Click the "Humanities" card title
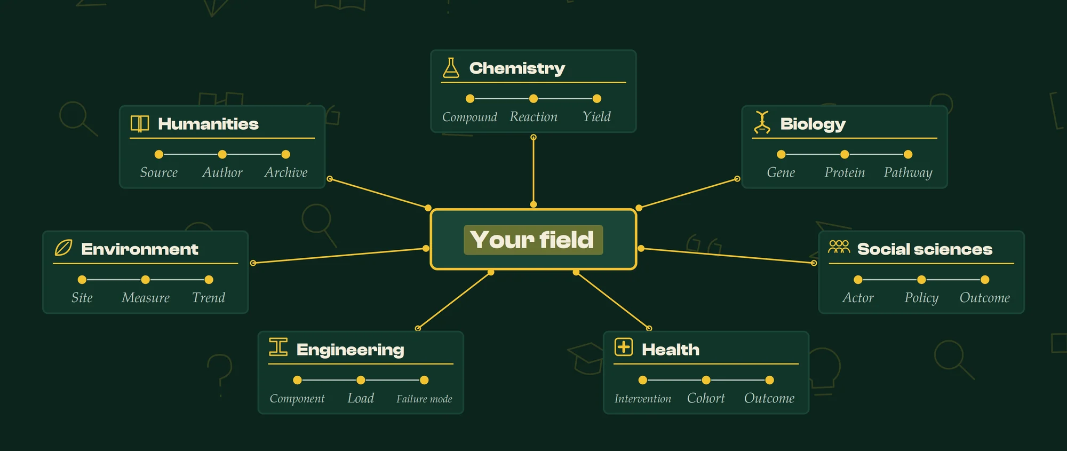 coord(208,124)
